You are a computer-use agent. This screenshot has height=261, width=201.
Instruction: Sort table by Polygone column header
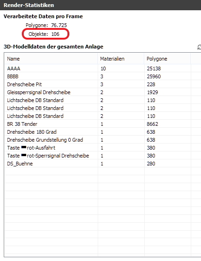pos(167,59)
